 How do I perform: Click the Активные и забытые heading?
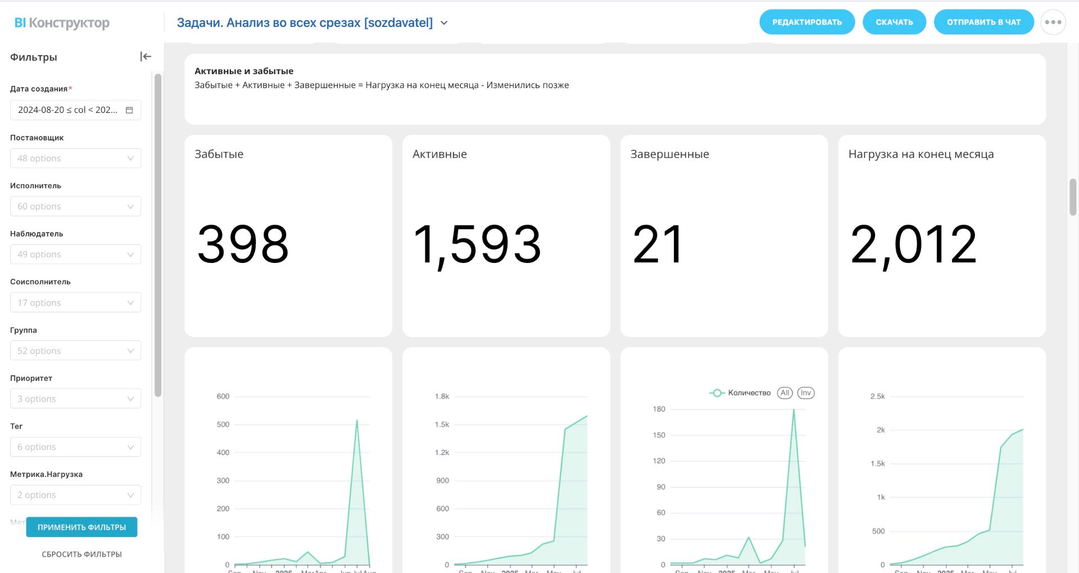tap(244, 71)
